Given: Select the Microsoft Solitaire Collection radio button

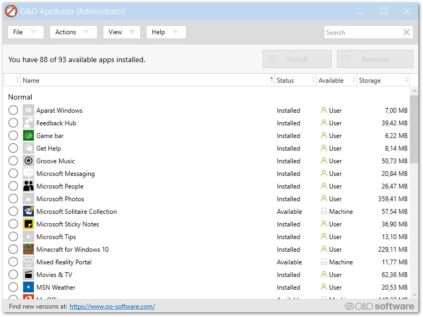Looking at the screenshot, I should click(x=13, y=212).
